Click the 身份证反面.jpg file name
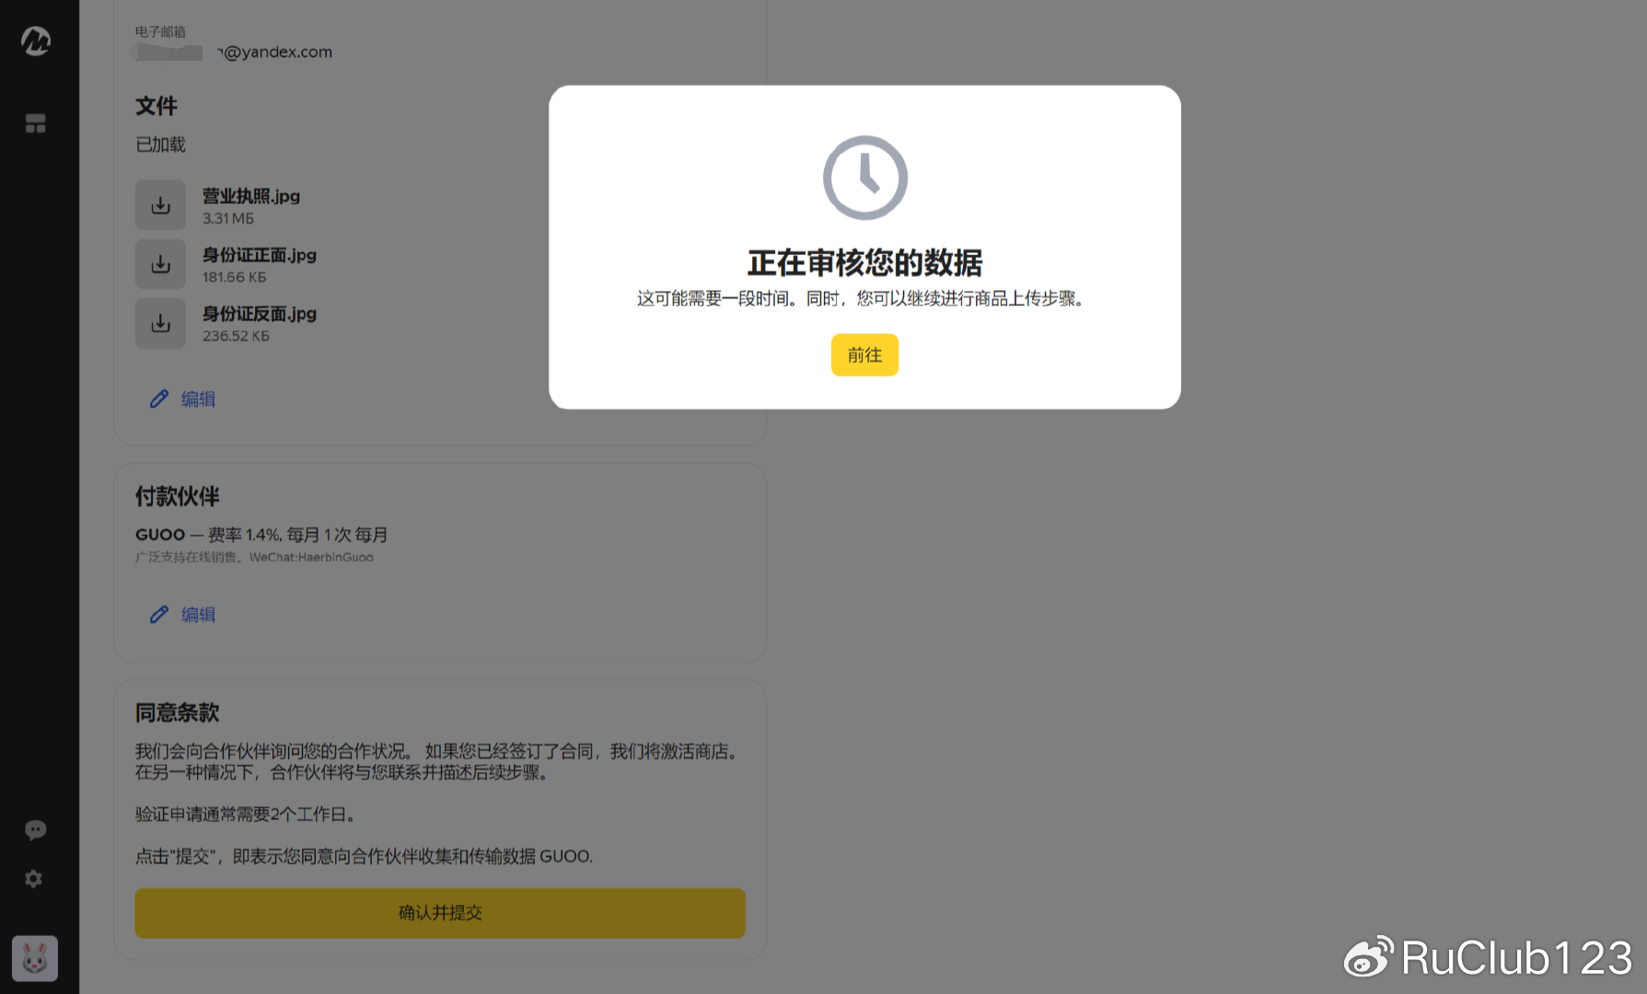 tap(260, 314)
